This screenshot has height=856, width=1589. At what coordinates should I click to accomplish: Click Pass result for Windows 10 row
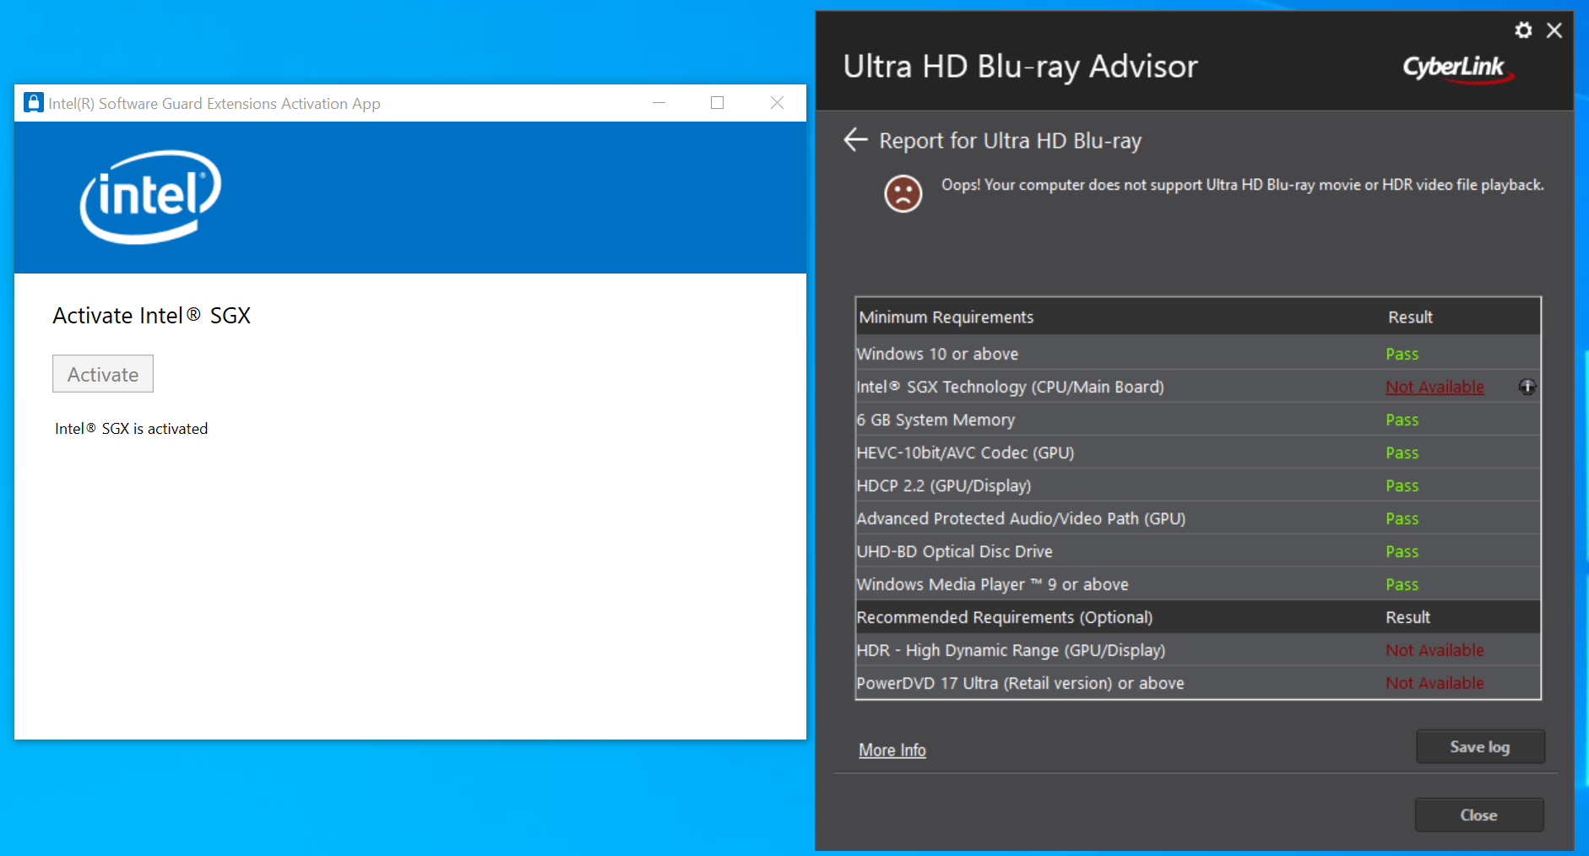tap(1402, 354)
